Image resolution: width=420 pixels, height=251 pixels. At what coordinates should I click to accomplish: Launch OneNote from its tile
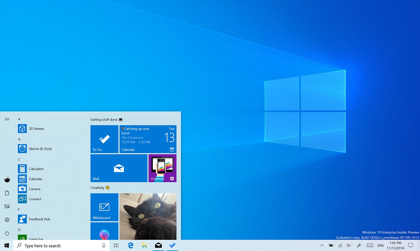pos(162,168)
